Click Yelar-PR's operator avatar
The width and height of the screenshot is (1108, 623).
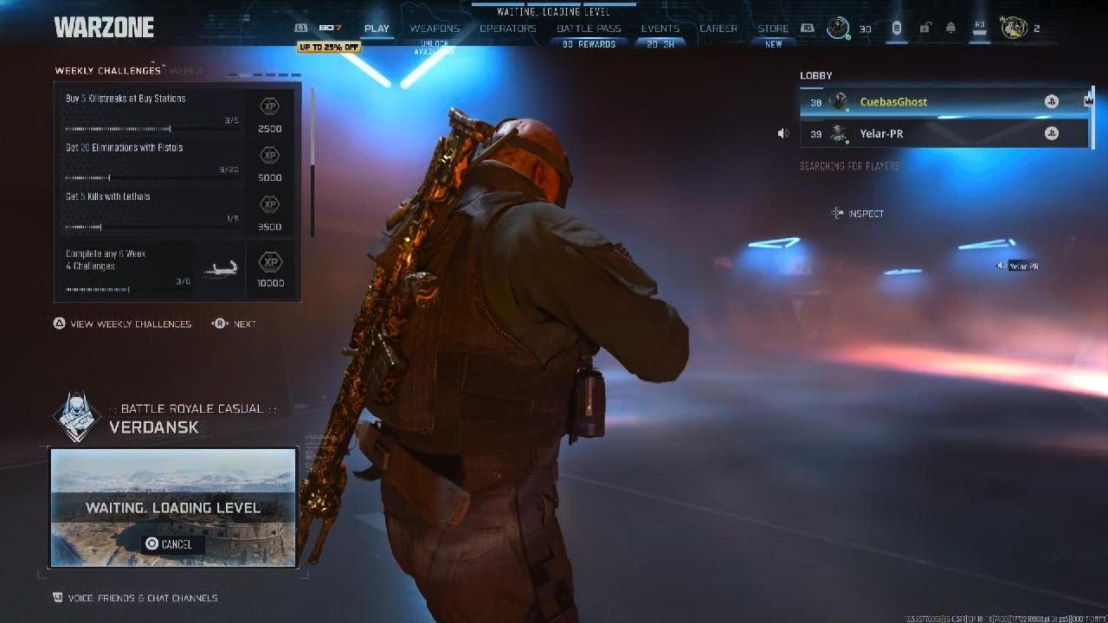coord(838,133)
